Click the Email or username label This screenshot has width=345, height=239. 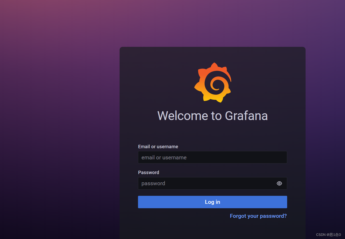coord(158,147)
